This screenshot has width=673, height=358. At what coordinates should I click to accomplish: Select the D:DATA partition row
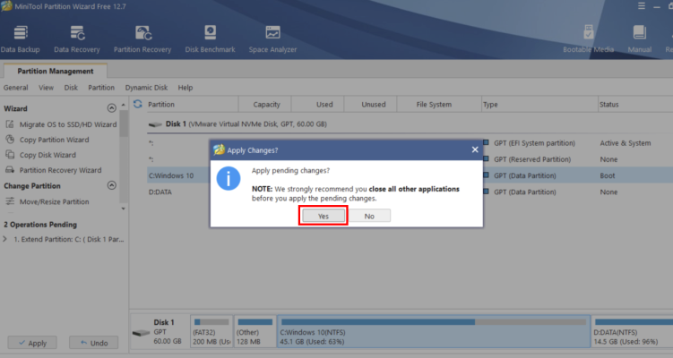410,192
